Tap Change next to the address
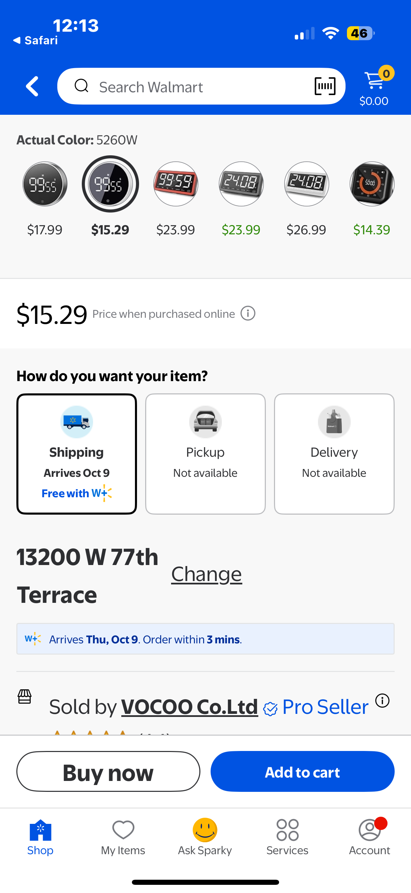Screen dimensions: 411x893 pos(207,574)
